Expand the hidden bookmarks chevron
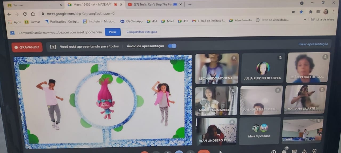 tap(305, 20)
